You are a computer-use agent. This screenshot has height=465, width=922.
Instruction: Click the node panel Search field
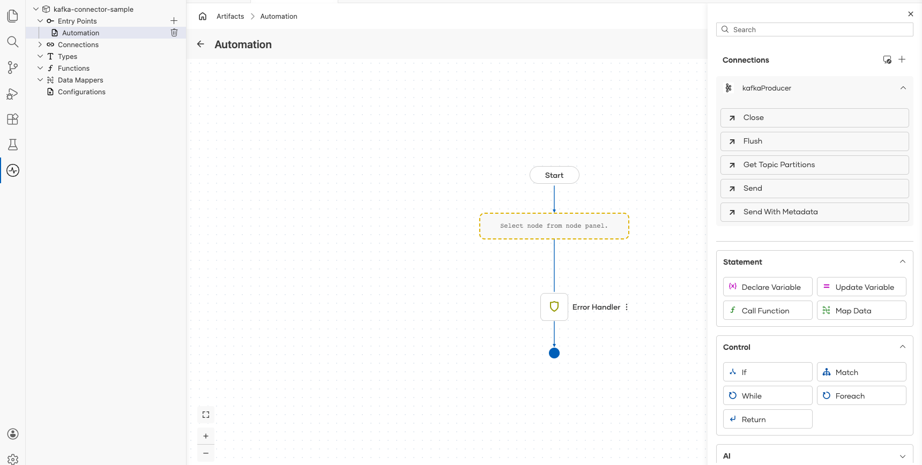click(x=815, y=29)
